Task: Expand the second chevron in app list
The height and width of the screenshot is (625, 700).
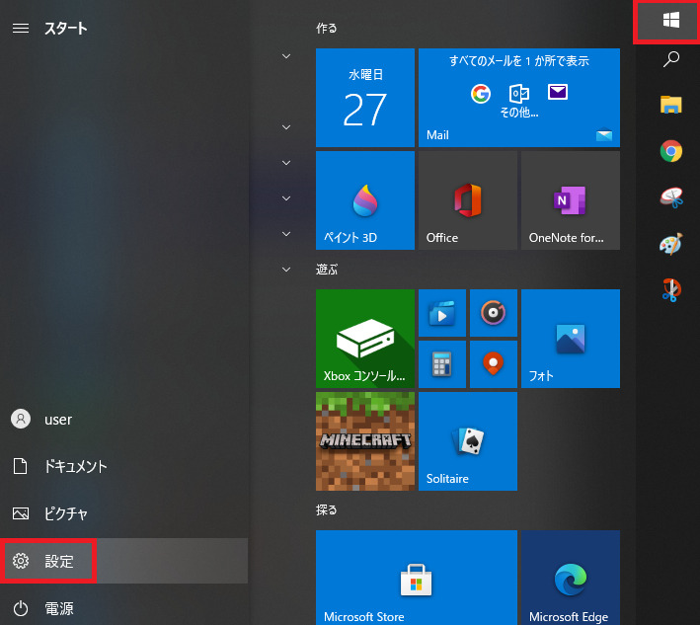Action: [x=286, y=127]
